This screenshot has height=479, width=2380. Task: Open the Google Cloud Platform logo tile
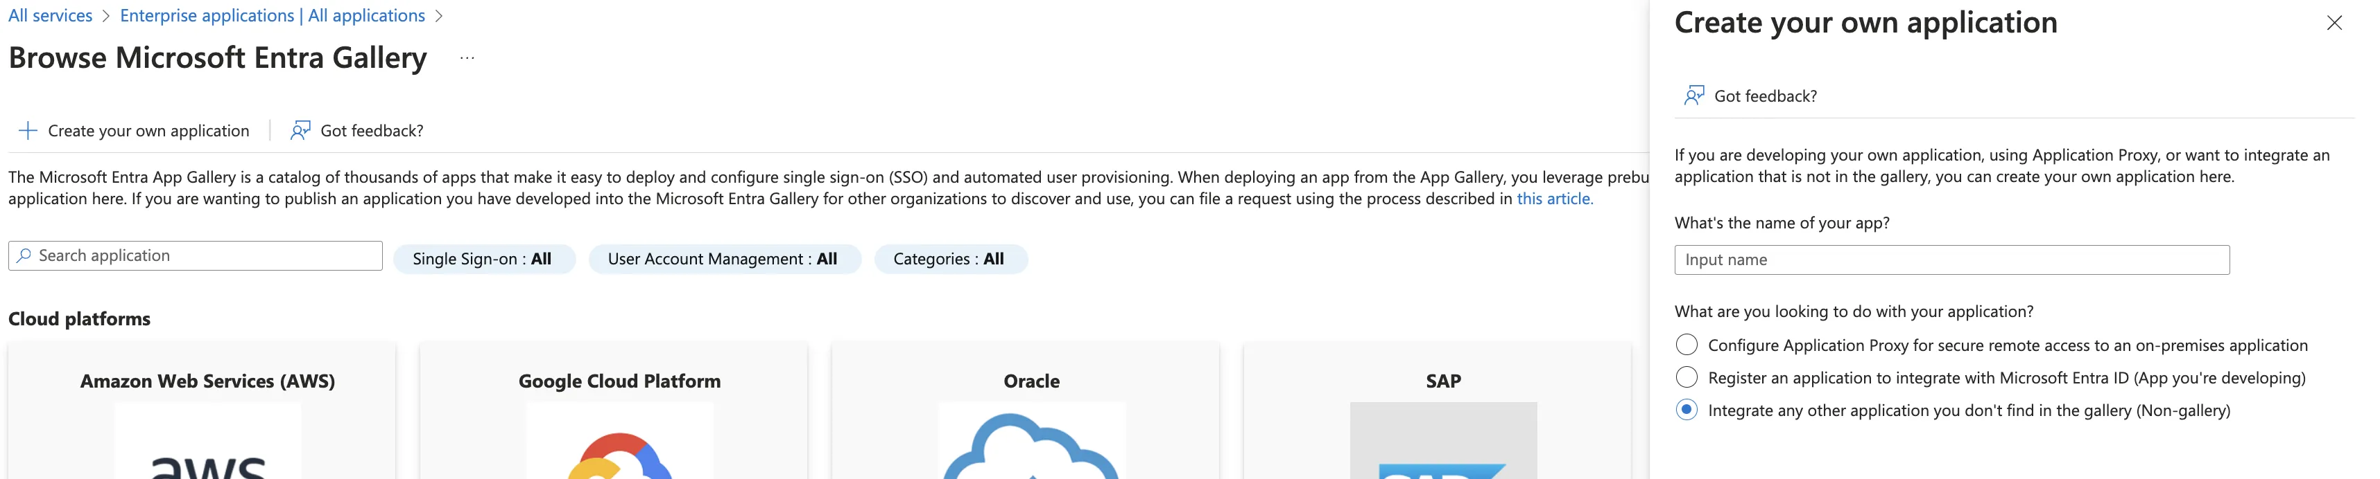(x=620, y=441)
